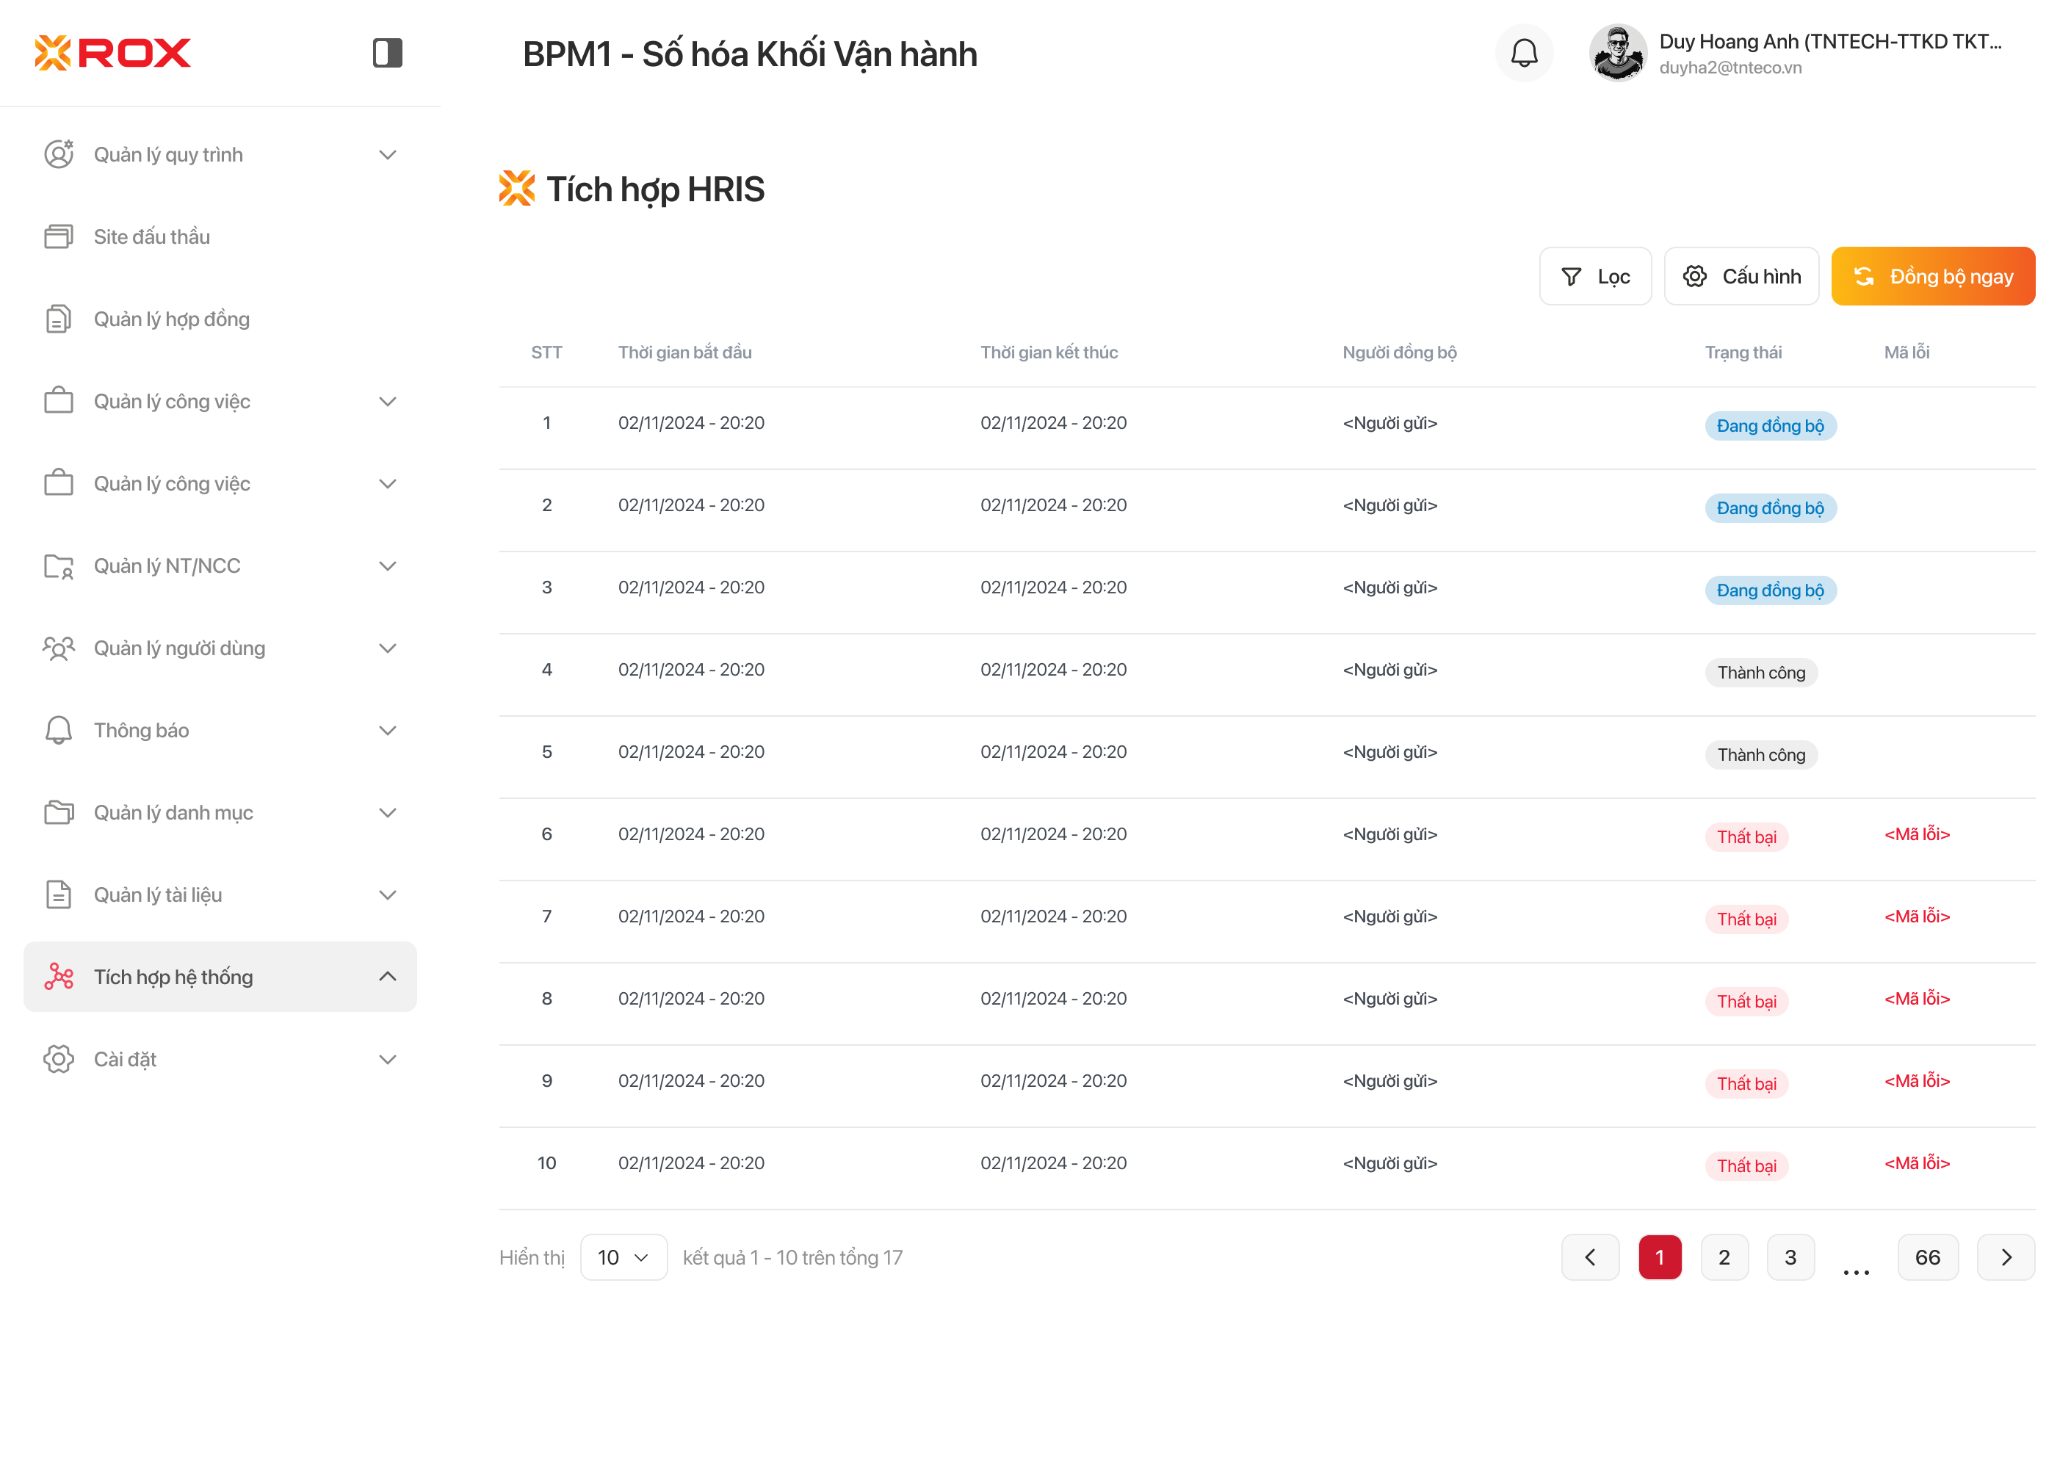The width and height of the screenshot is (2071, 1457).
Task: Click the Quản lý hợp đồng document icon
Action: (59, 319)
